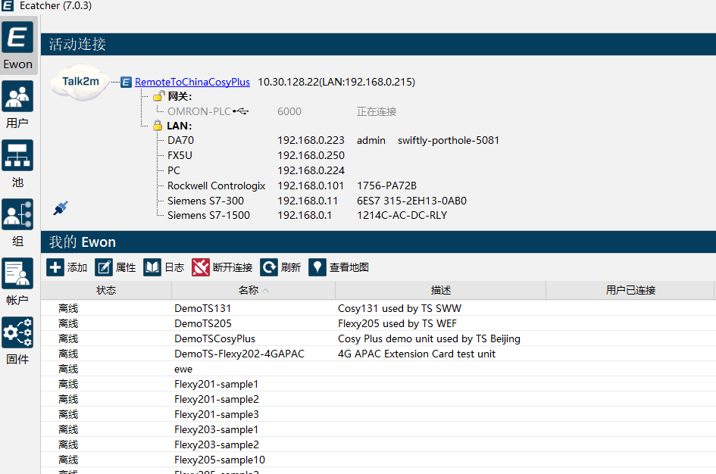Click the 活动连接 section header
Image resolution: width=716 pixels, height=474 pixels.
(378, 44)
